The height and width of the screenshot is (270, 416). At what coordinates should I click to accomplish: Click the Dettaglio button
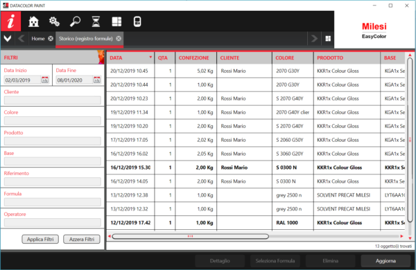click(x=220, y=261)
